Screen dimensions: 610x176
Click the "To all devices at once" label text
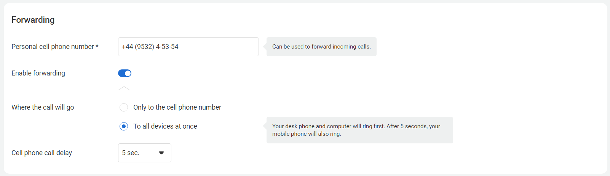tap(165, 126)
